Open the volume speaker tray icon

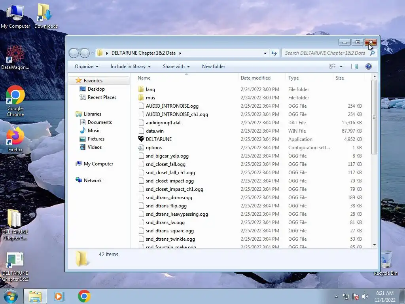tap(365, 296)
